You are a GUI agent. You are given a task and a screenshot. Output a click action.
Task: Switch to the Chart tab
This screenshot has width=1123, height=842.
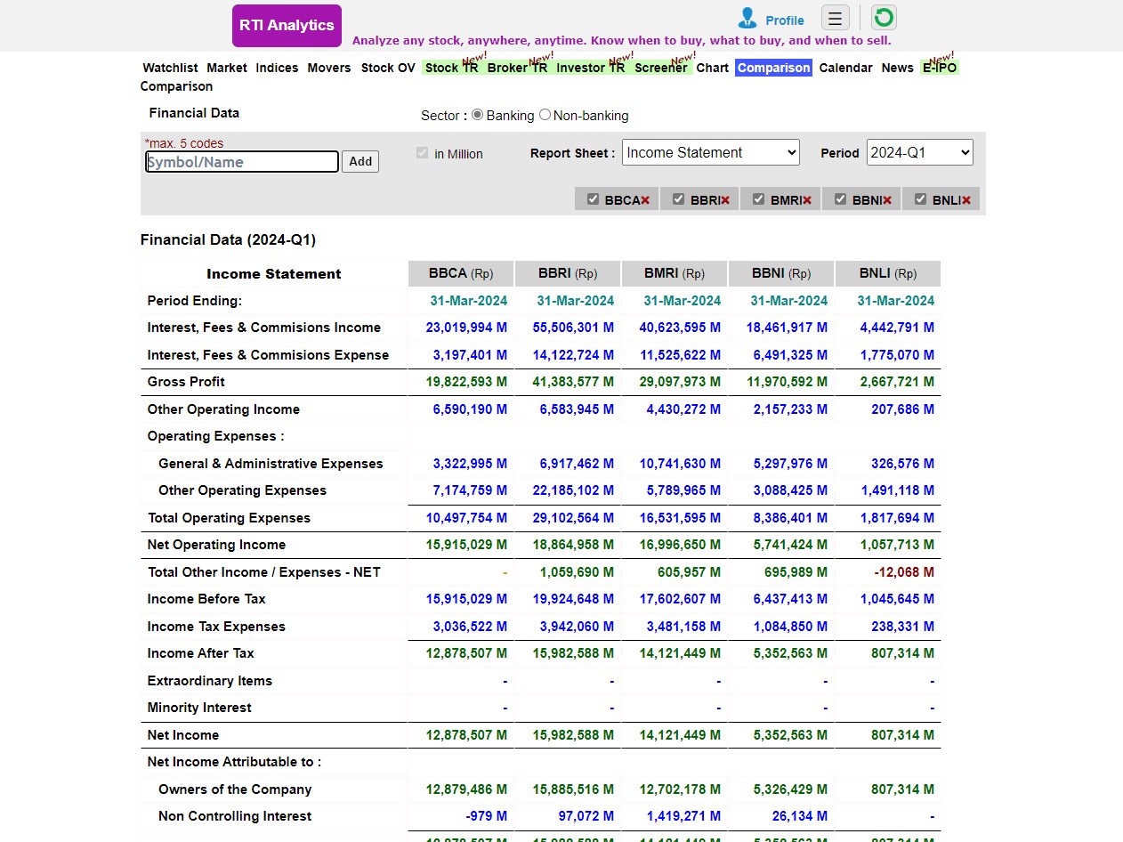(712, 68)
